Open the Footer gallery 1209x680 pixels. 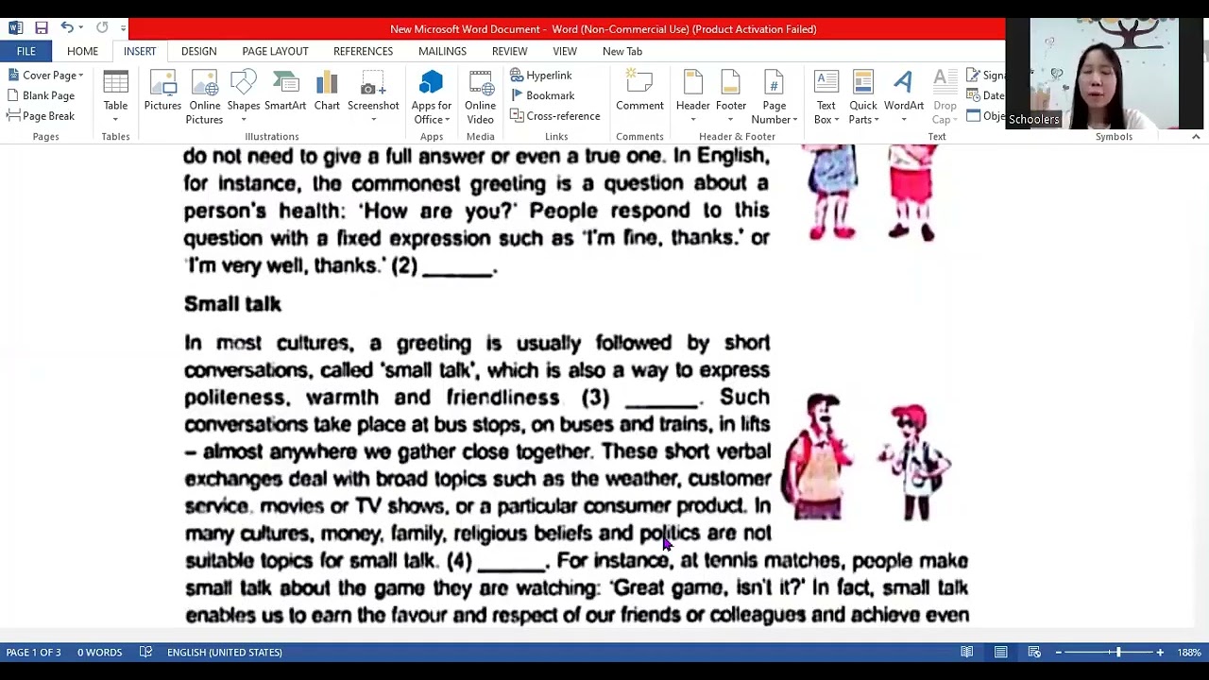tap(730, 96)
